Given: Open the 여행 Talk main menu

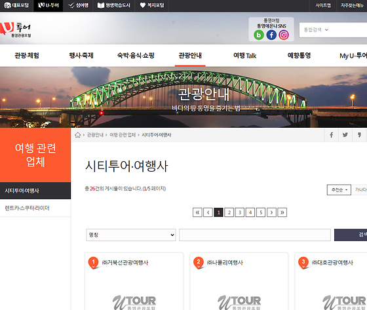Looking at the screenshot, I should pyautogui.click(x=245, y=56).
